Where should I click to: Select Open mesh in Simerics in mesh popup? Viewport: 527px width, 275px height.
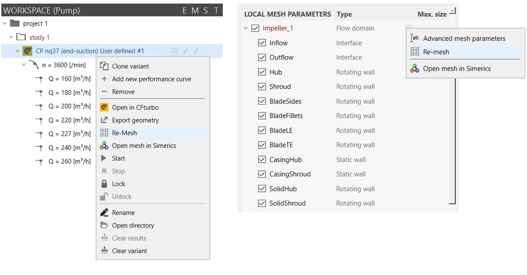pos(465,69)
